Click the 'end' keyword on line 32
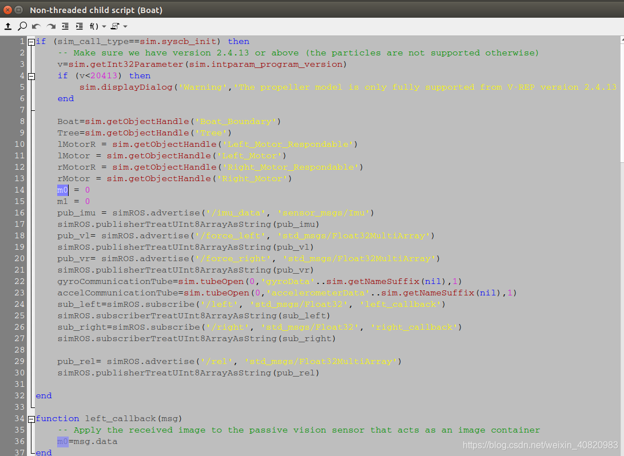This screenshot has width=624, height=456. tap(44, 396)
